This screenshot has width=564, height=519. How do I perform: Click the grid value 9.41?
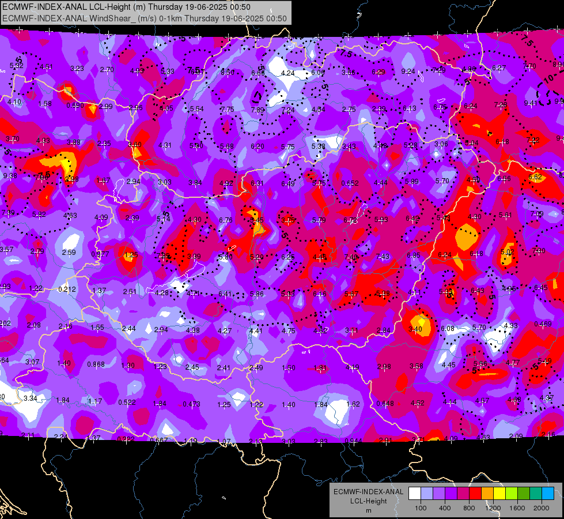[531, 103]
